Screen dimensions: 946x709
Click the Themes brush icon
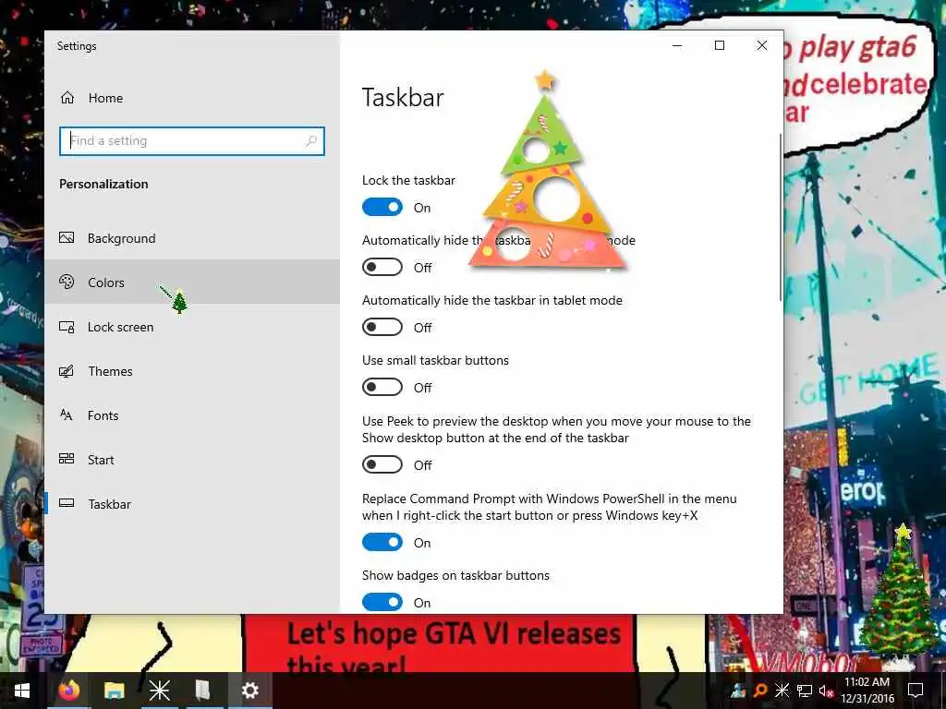click(67, 371)
